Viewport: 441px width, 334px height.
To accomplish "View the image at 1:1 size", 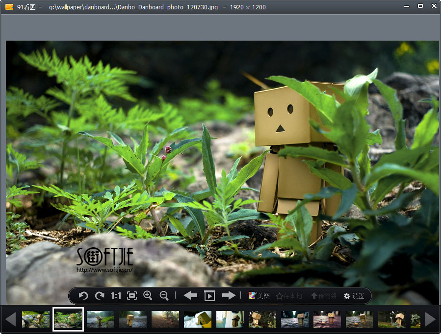I will pyautogui.click(x=116, y=296).
